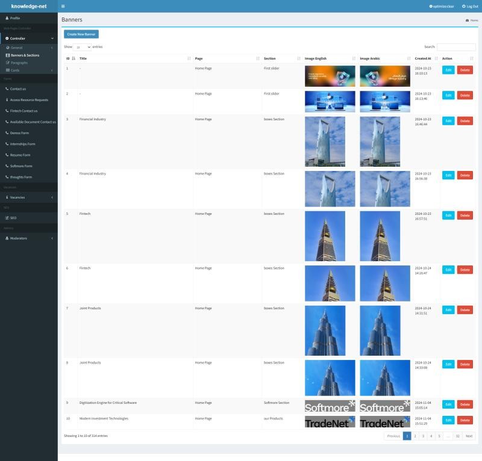The width and height of the screenshot is (482, 461).
Task: Click the Title column sort icon
Action: point(189,58)
